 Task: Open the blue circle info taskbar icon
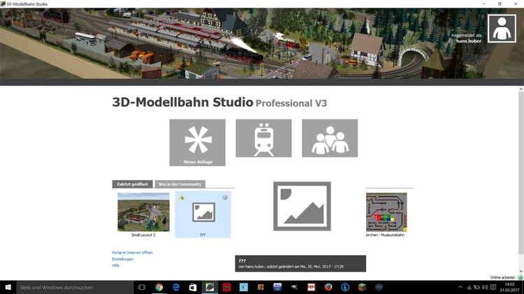[x=345, y=287]
